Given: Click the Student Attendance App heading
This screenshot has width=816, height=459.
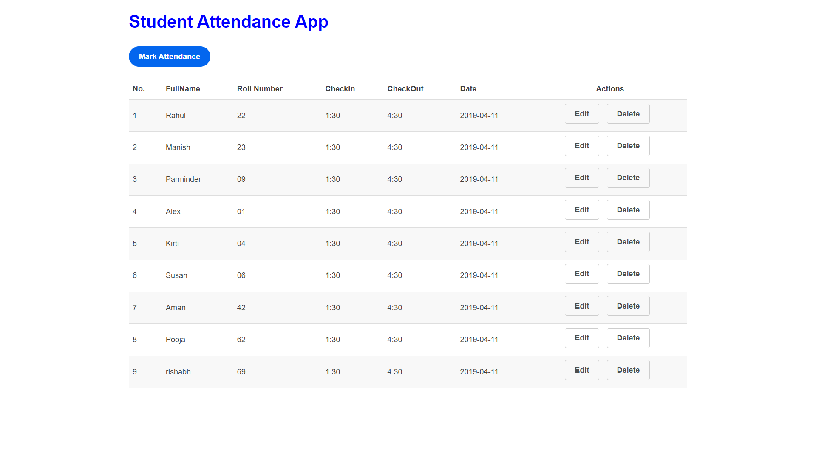Looking at the screenshot, I should 228,21.
